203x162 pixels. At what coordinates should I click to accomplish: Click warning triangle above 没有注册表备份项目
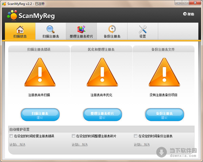(164, 72)
